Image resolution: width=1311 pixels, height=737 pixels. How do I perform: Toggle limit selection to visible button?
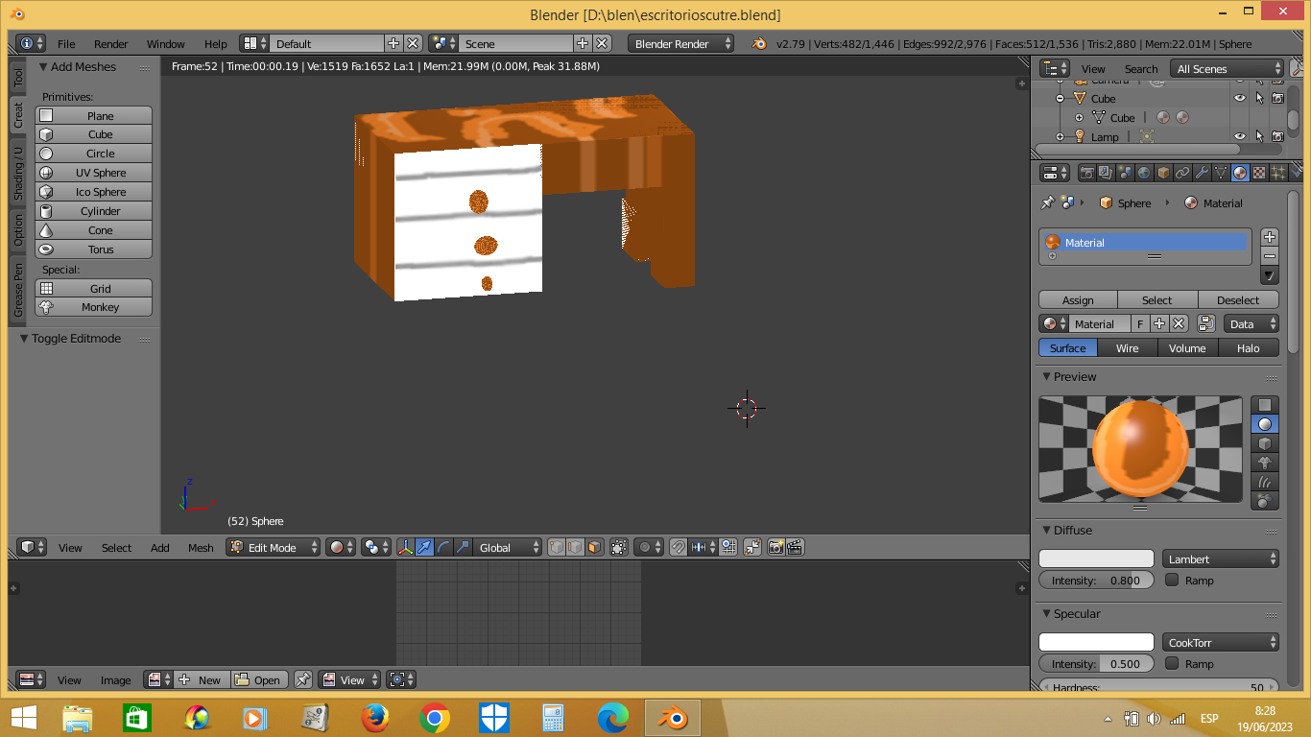click(x=619, y=547)
